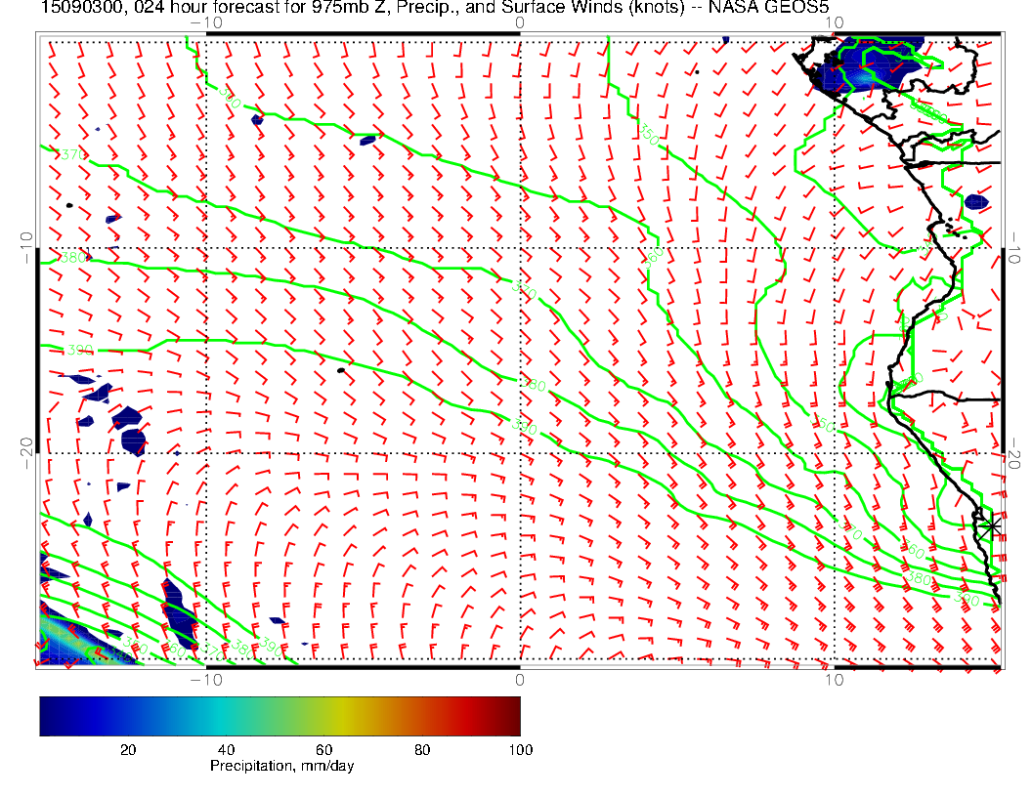Click the black asterisk marker on the coastline

point(989,526)
